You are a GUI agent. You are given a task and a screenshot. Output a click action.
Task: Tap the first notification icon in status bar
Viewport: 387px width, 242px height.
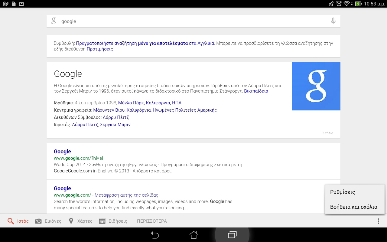(x=5, y=4)
